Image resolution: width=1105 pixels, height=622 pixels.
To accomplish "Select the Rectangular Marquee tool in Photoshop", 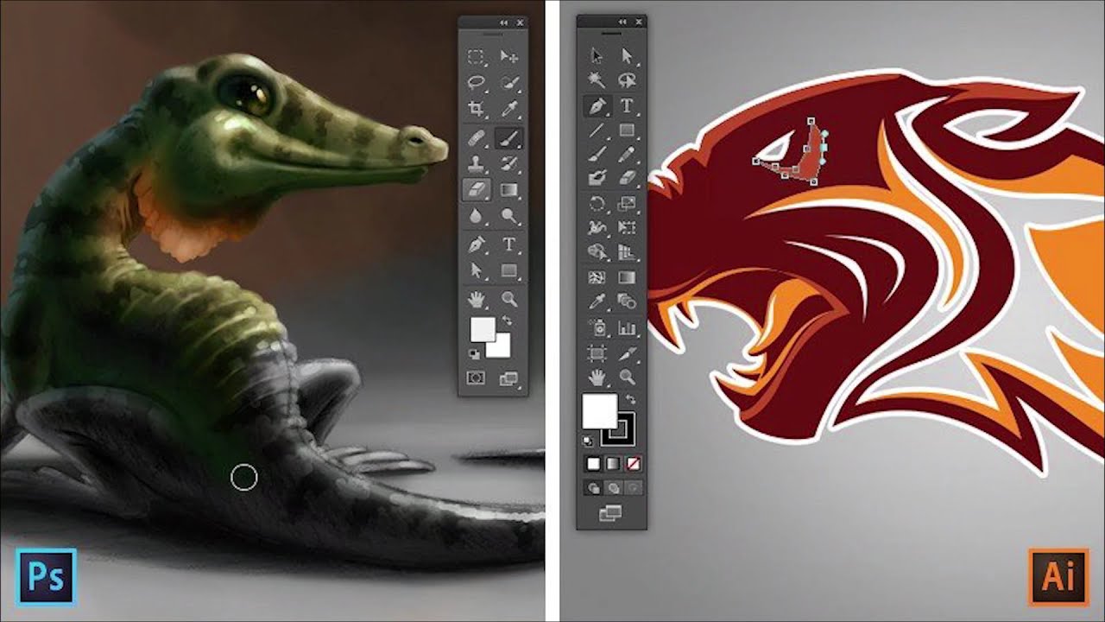I will tap(476, 57).
